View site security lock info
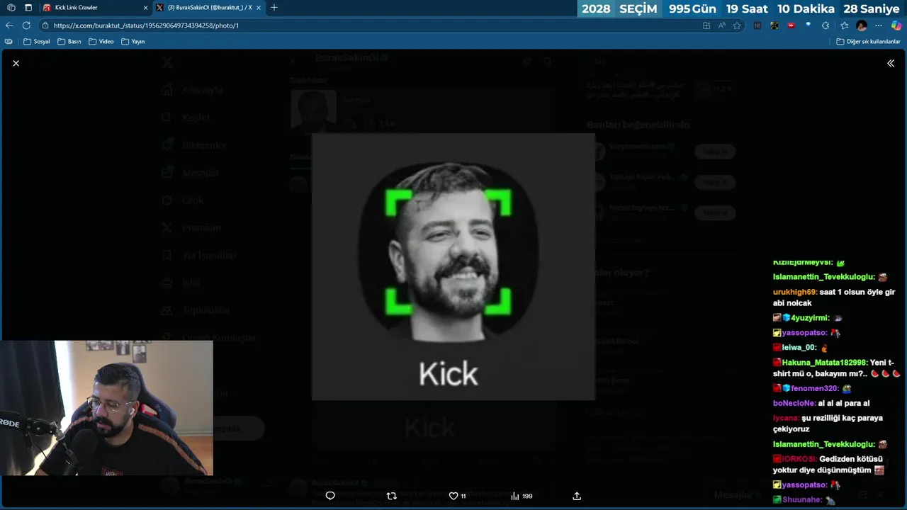Image resolution: width=907 pixels, height=510 pixels. click(x=45, y=25)
